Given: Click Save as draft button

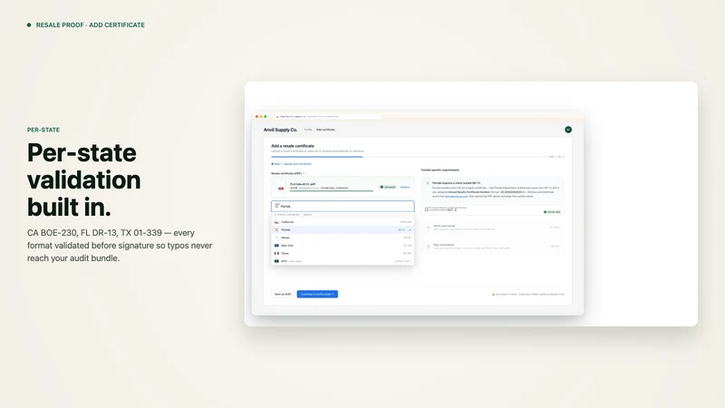Looking at the screenshot, I should tap(283, 294).
